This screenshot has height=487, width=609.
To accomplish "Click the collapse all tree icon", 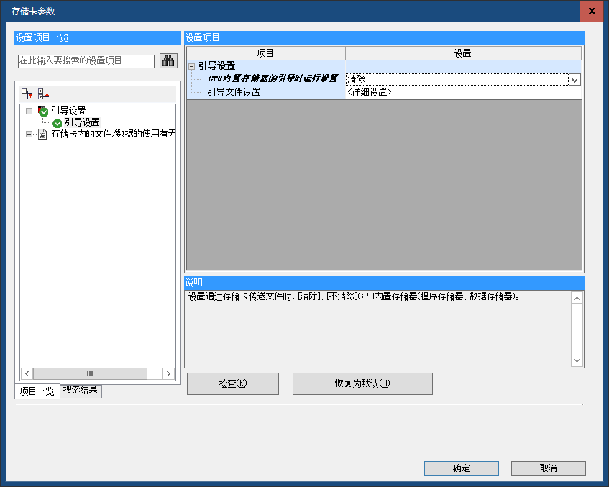I will coord(43,94).
